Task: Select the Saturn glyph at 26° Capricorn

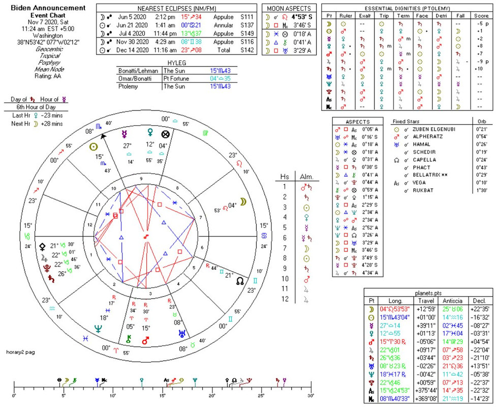Action: tap(51, 279)
